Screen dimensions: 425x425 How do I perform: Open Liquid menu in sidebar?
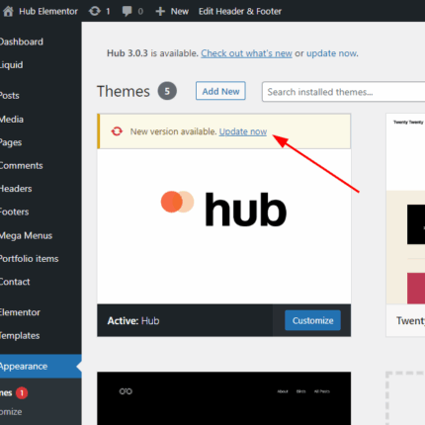(11, 64)
